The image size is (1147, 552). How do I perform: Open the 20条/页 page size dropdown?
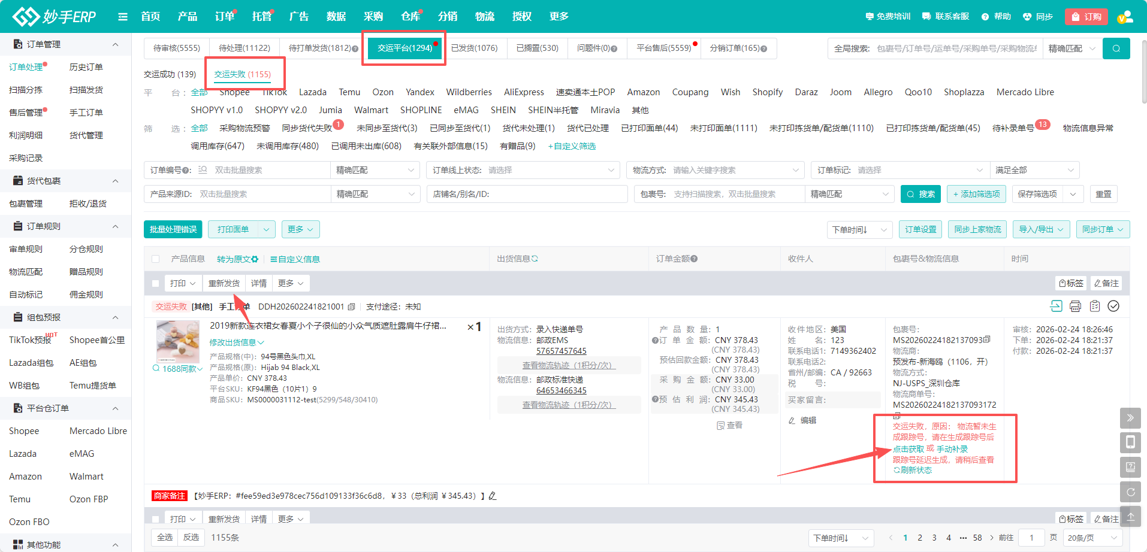(1092, 538)
